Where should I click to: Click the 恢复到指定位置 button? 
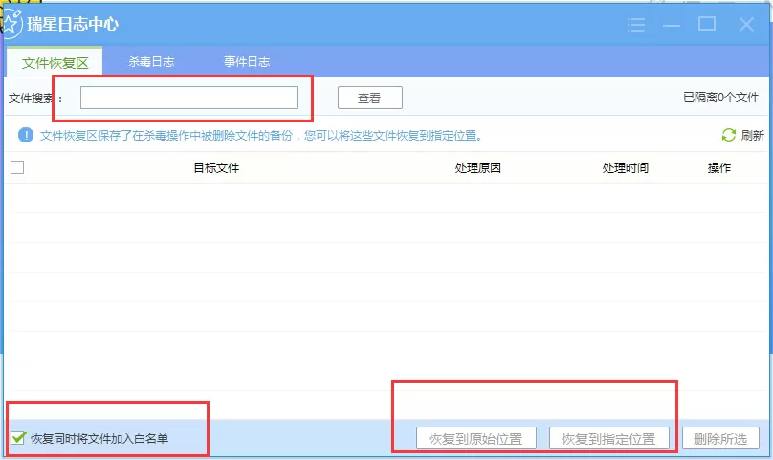coord(608,438)
